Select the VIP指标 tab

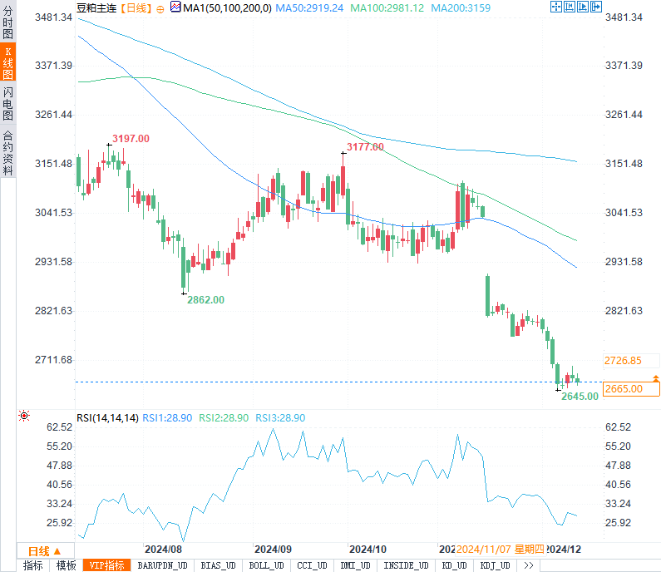coord(107,565)
